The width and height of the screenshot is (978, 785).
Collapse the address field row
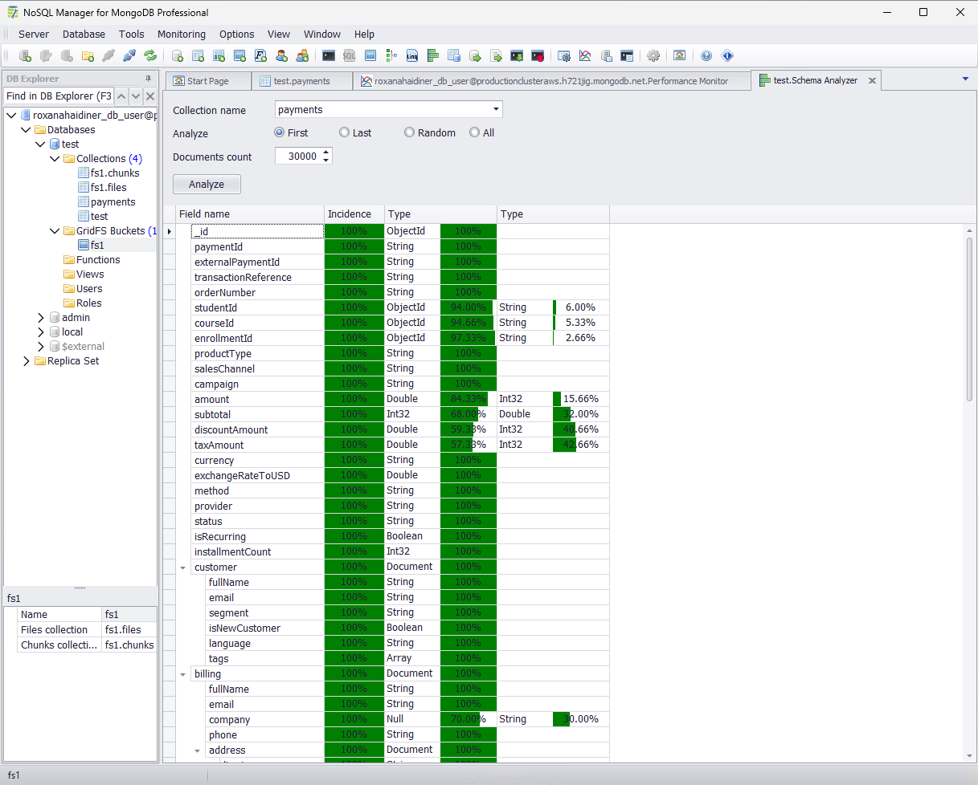[x=198, y=750]
